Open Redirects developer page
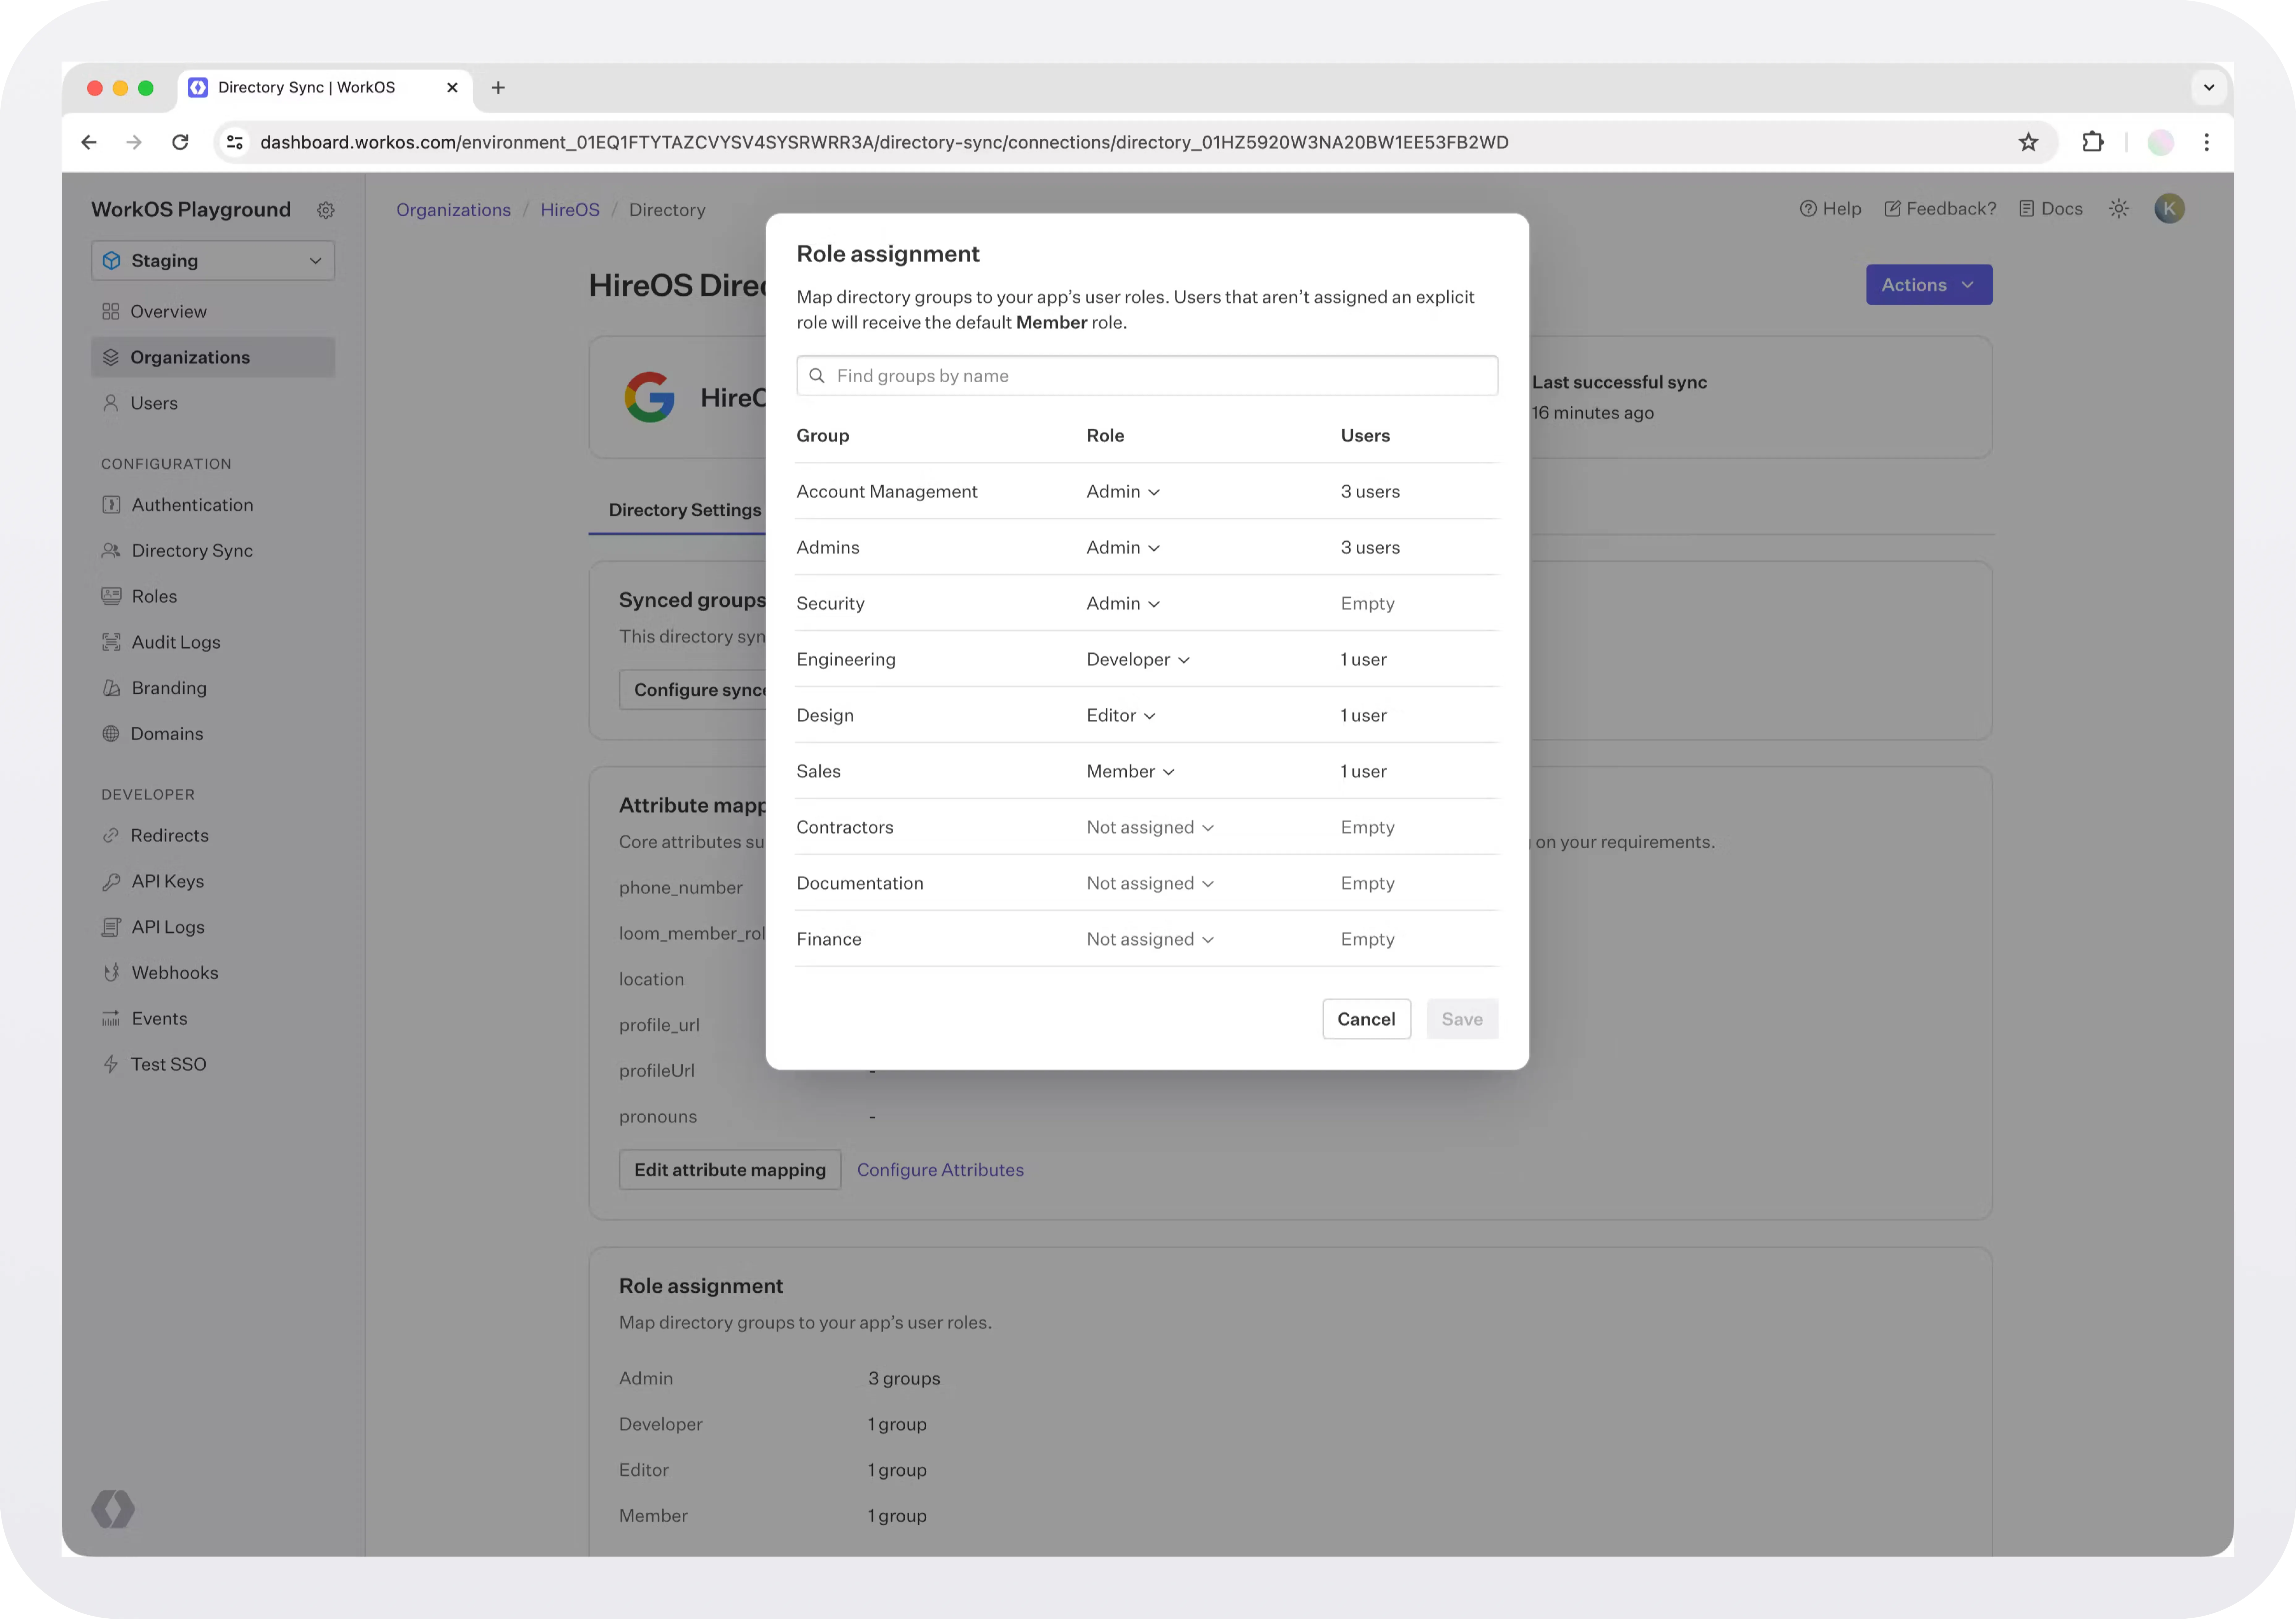This screenshot has width=2296, height=1619. click(x=213, y=836)
